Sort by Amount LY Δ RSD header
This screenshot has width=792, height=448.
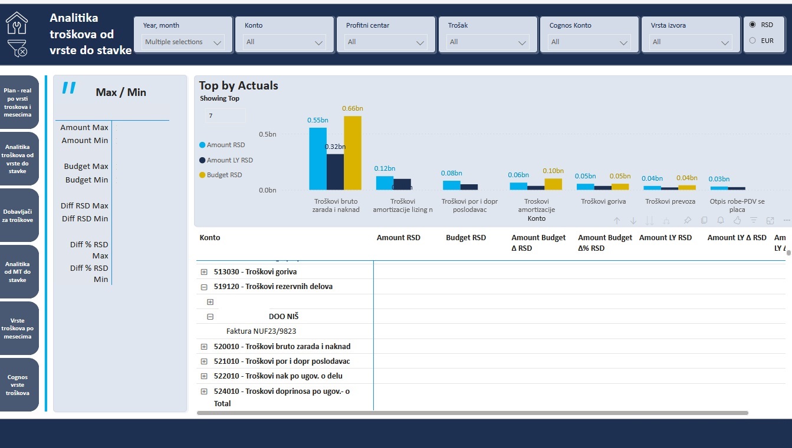[x=737, y=238]
